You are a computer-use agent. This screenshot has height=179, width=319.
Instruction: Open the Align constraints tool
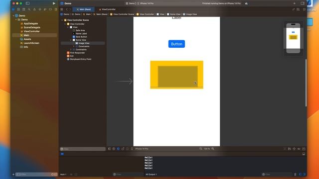pyautogui.click(x=289, y=149)
